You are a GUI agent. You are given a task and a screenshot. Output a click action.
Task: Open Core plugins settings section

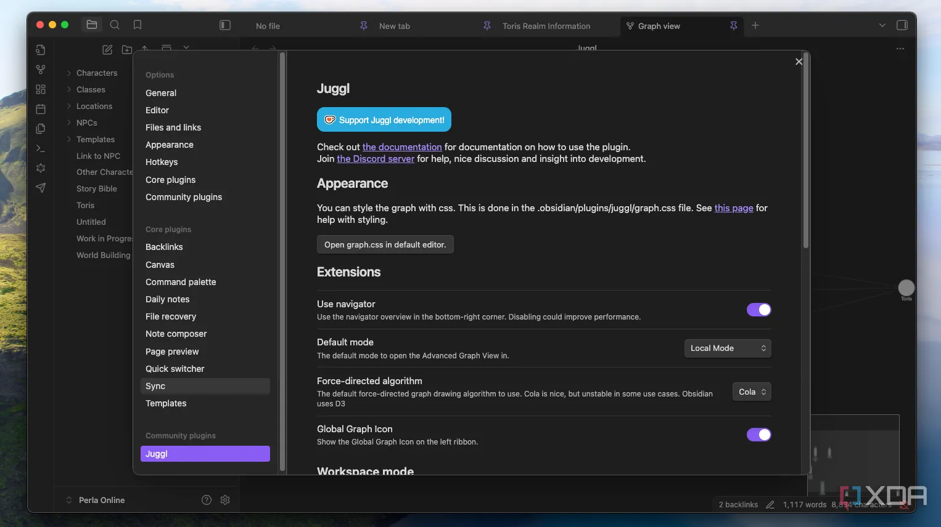(x=170, y=180)
